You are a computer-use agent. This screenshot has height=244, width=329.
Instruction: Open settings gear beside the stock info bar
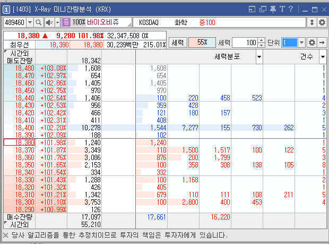pyautogui.click(x=322, y=22)
